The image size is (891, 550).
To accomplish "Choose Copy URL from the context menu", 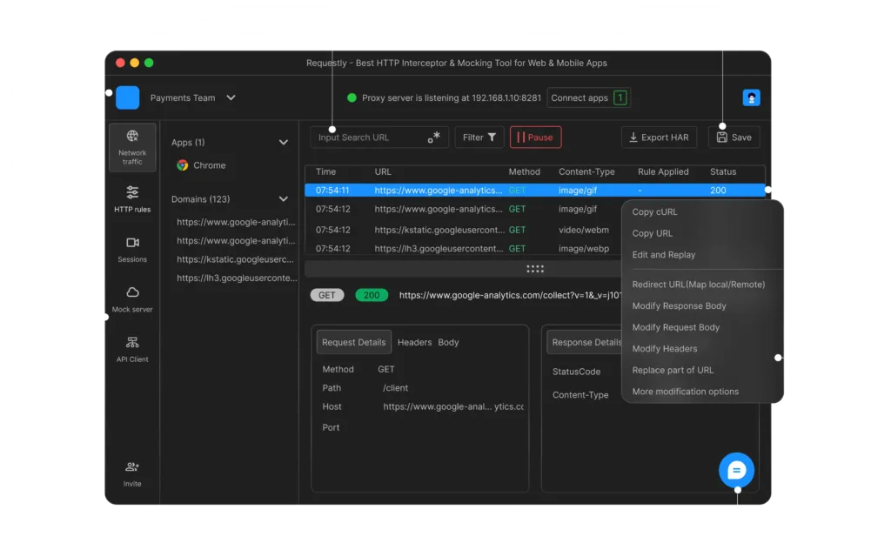I will [x=653, y=233].
